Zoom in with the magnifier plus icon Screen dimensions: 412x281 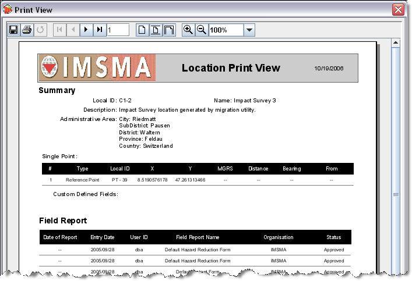pyautogui.click(x=188, y=30)
